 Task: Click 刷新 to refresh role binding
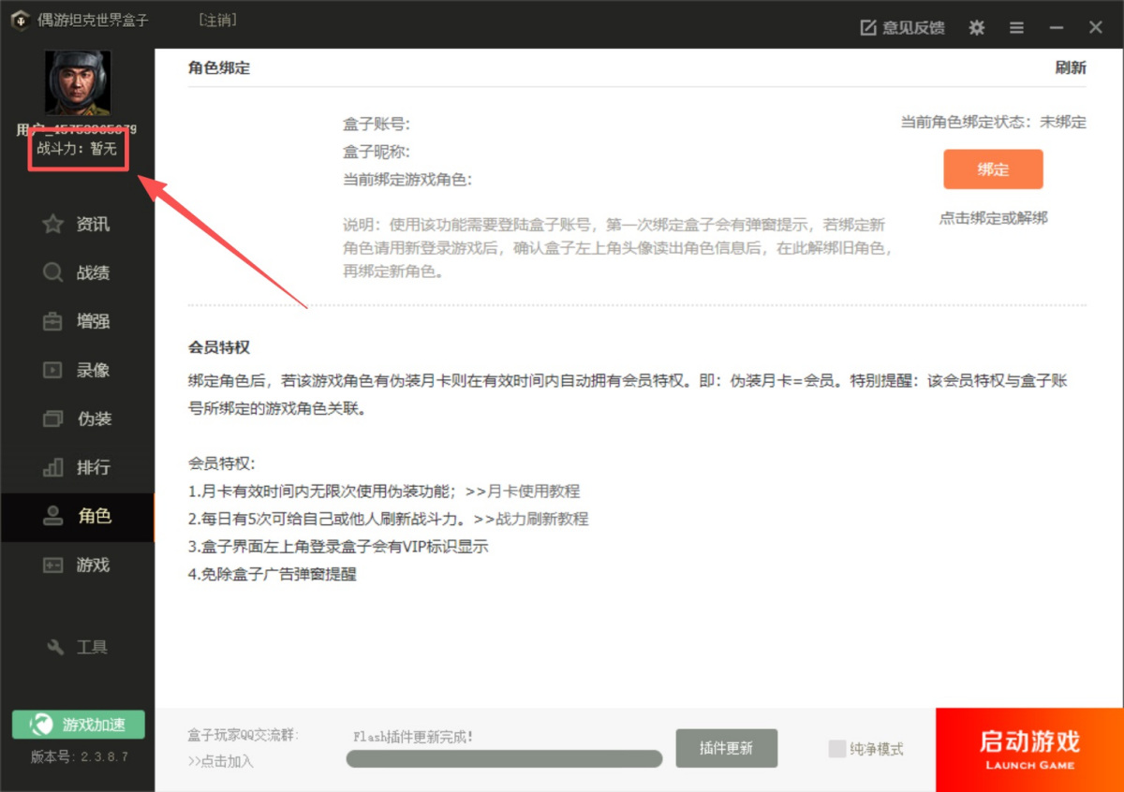[1071, 67]
